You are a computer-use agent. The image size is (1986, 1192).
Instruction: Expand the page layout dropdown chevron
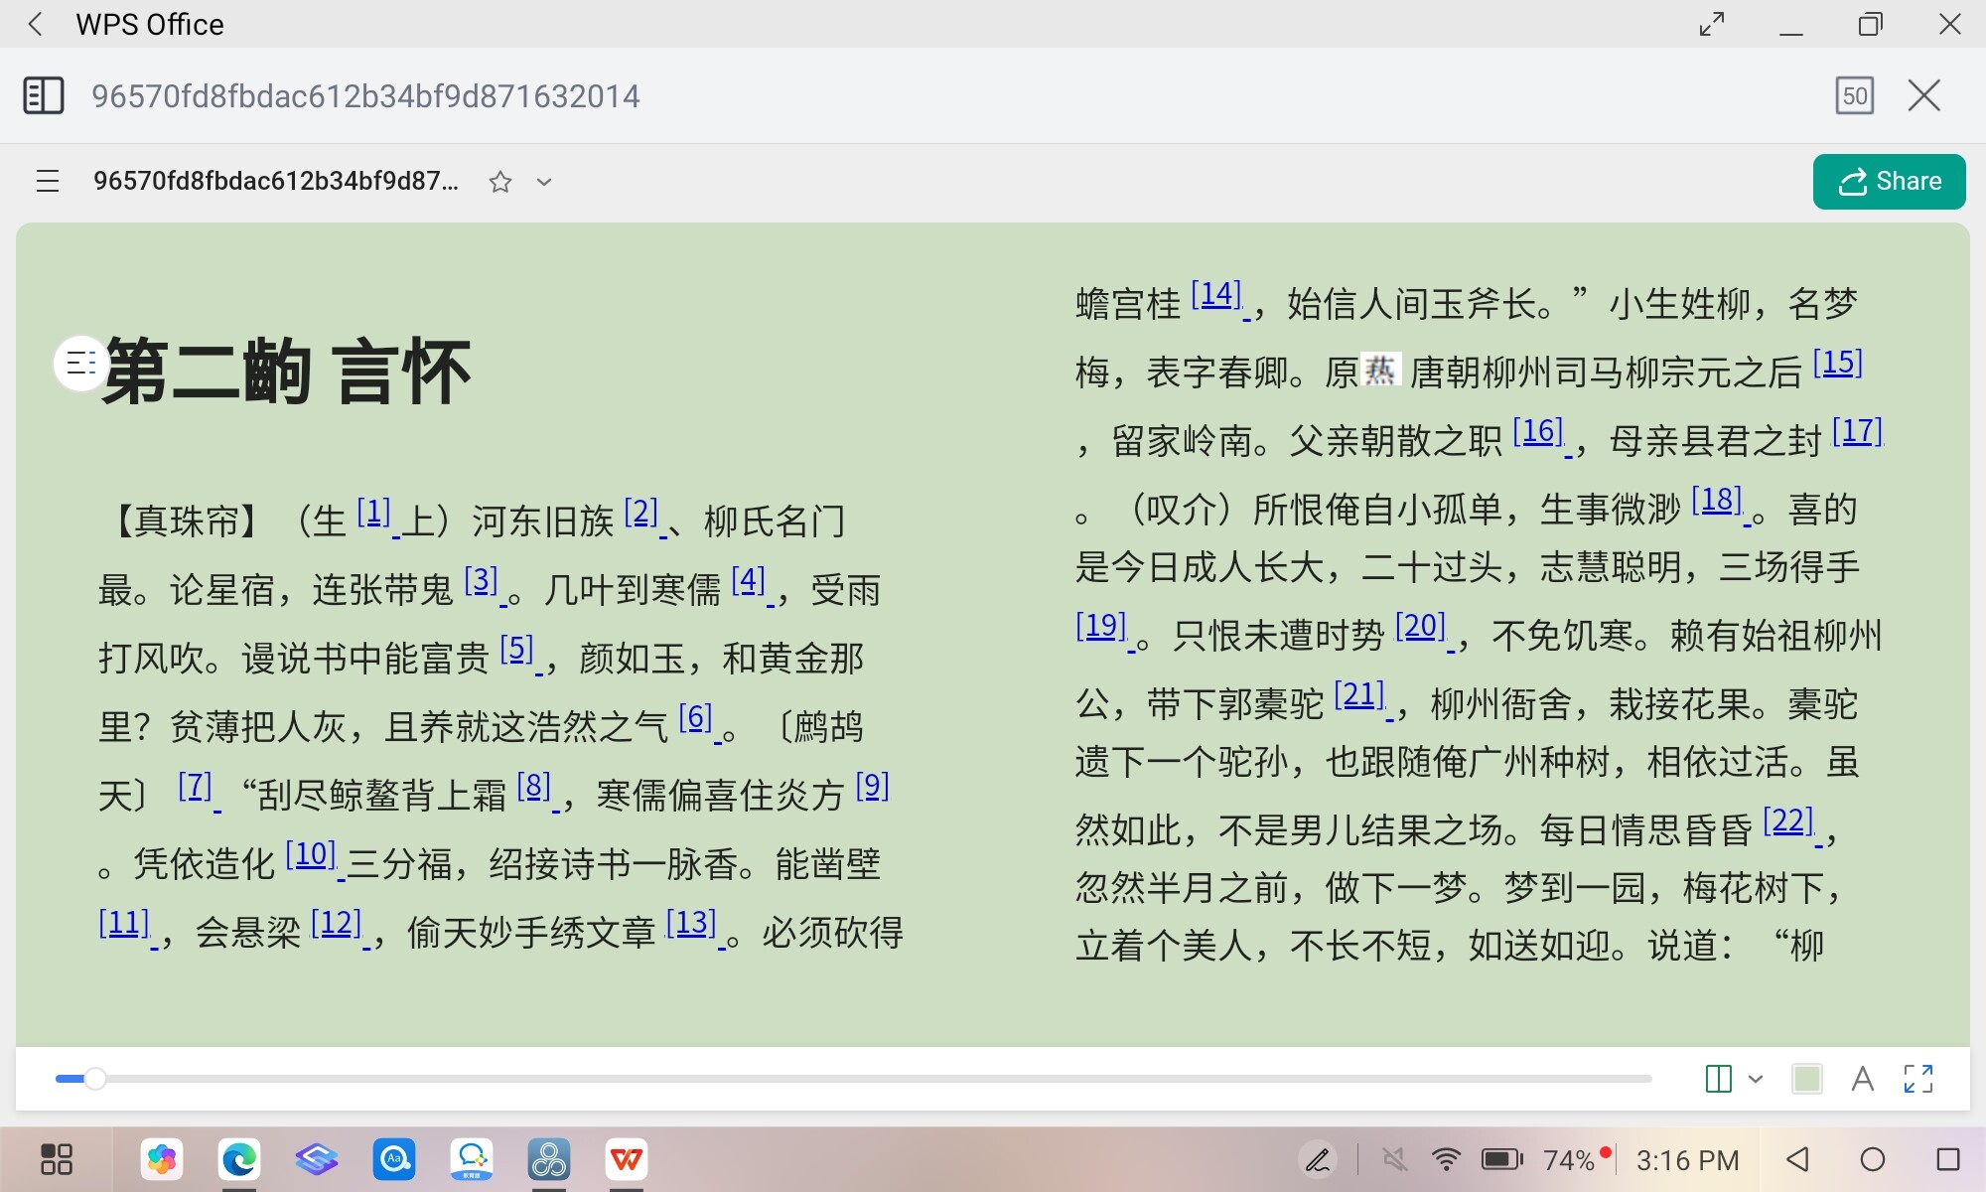click(x=1756, y=1079)
